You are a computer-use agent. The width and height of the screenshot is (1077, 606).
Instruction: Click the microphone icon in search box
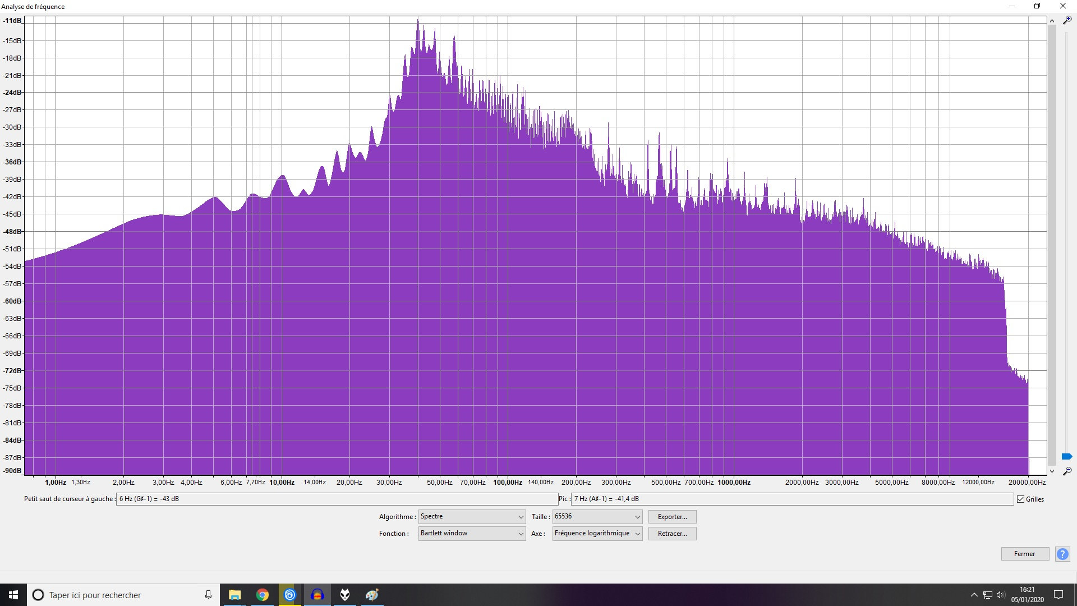click(x=208, y=595)
